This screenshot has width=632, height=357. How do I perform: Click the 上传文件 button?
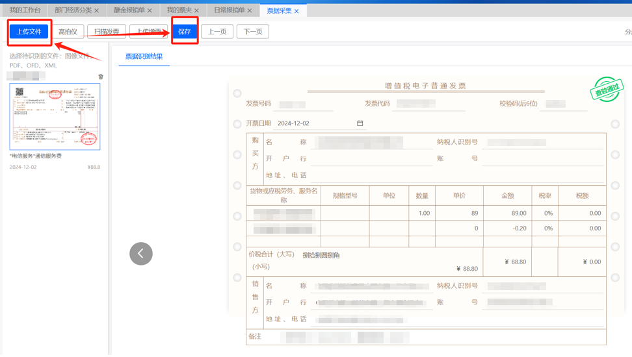pyautogui.click(x=29, y=32)
